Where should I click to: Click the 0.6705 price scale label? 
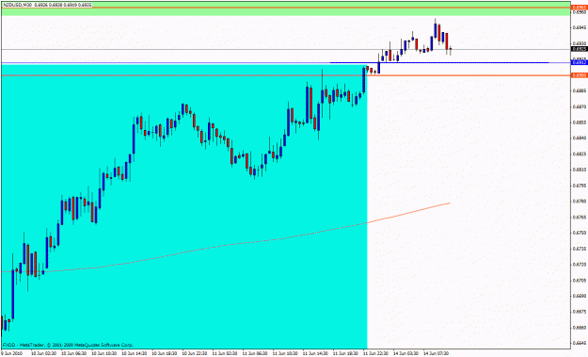click(580, 281)
